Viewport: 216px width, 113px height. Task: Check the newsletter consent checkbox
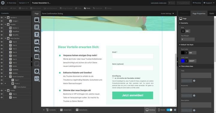(113, 78)
